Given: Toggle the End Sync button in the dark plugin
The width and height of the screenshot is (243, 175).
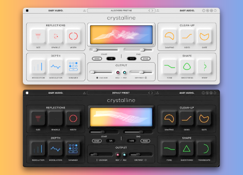Looking at the screenshot, I should [x=145, y=141].
